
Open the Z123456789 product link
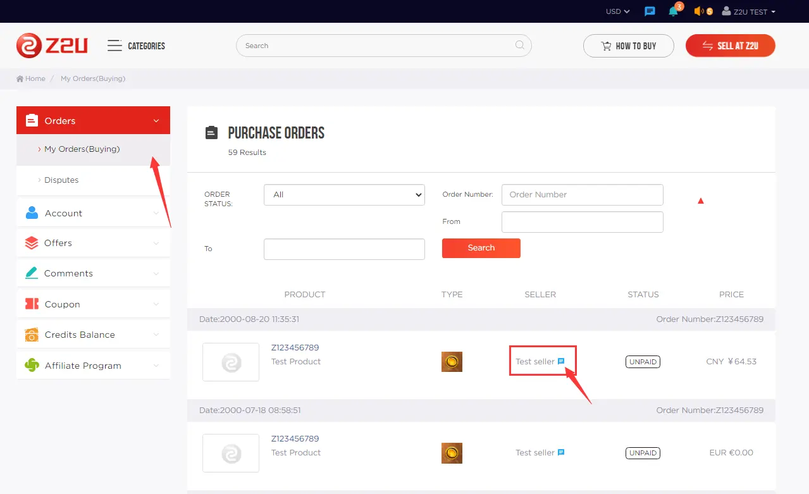pos(295,347)
